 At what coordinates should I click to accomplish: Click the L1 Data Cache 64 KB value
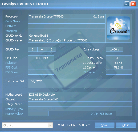pyautogui.click(x=119, y=63)
